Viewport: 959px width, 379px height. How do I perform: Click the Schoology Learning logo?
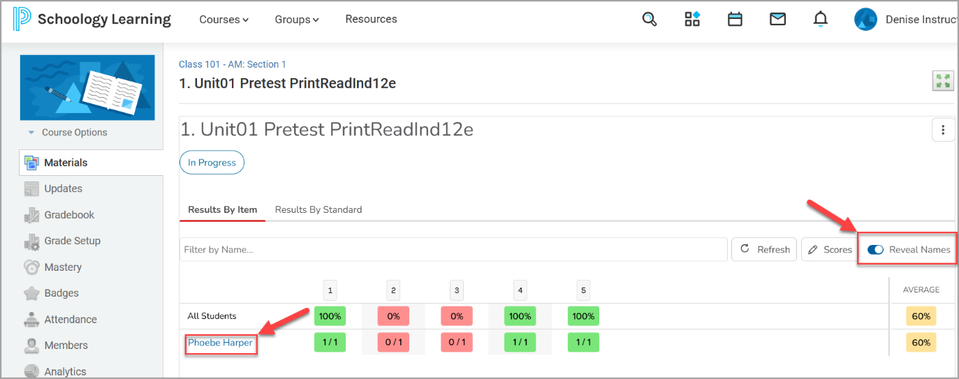92,20
